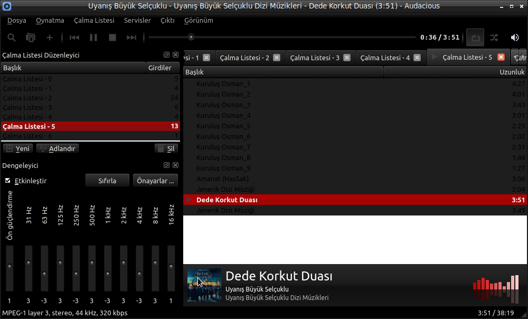Select Çalma Listesi - 6 in playlist manager
This screenshot has width=528, height=319.
point(91,136)
